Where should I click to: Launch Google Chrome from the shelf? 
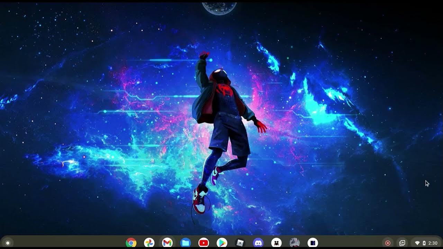pyautogui.click(x=131, y=243)
